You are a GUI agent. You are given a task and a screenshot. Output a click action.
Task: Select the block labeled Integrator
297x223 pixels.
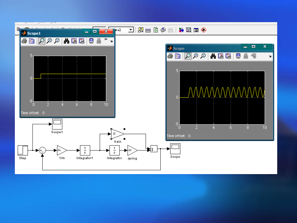[115, 150]
